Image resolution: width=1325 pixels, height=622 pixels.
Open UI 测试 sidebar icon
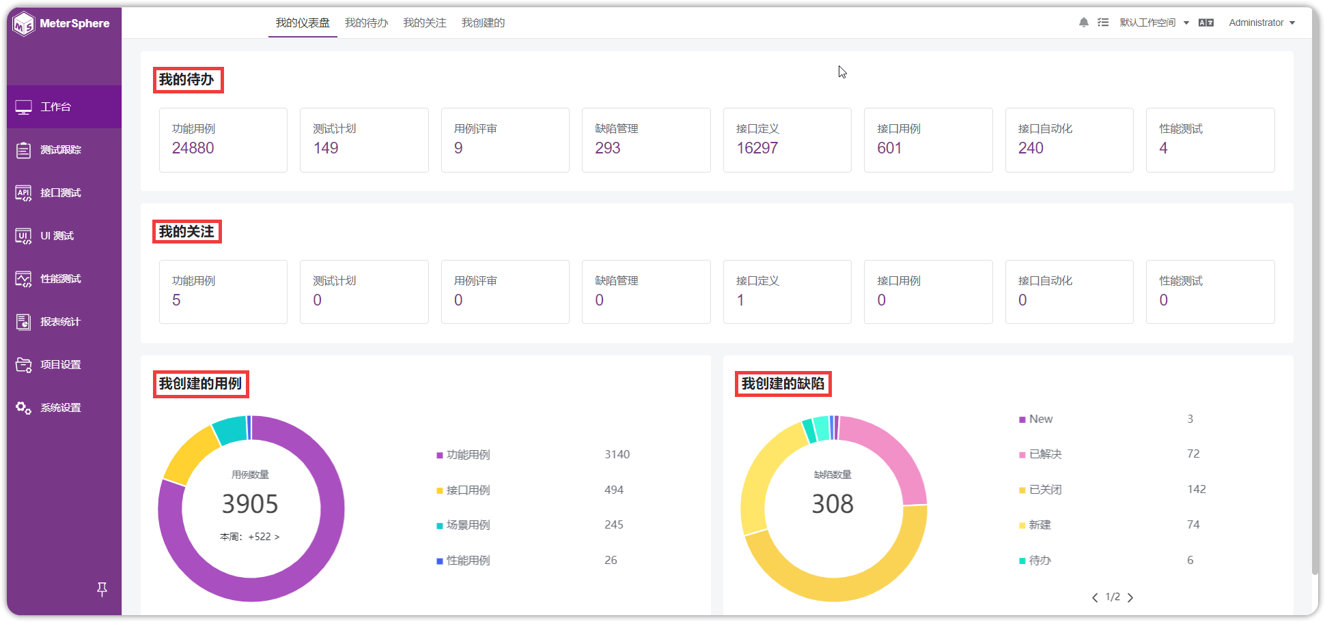[x=24, y=236]
